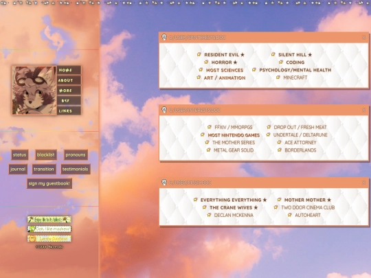Click the fox character avatar image

(x=34, y=91)
